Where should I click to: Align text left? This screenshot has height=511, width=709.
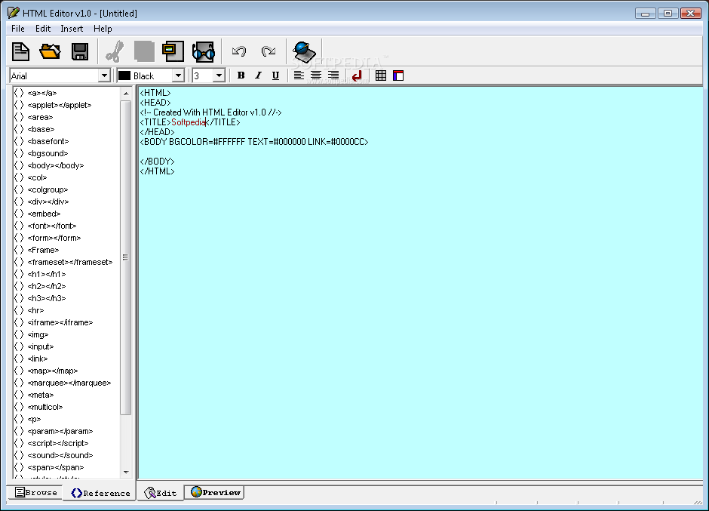pyautogui.click(x=299, y=75)
